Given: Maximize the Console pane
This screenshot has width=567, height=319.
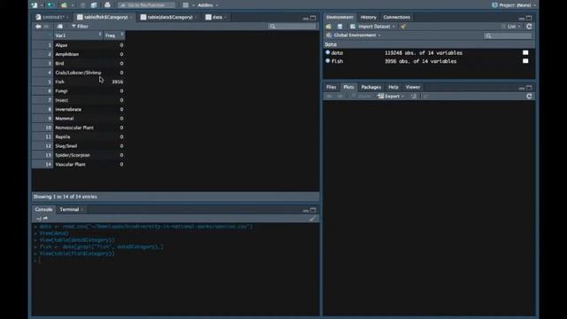Looking at the screenshot, I should pos(313,210).
